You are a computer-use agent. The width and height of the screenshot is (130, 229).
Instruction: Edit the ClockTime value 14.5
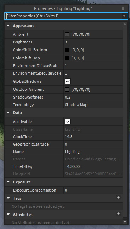coord(93,137)
